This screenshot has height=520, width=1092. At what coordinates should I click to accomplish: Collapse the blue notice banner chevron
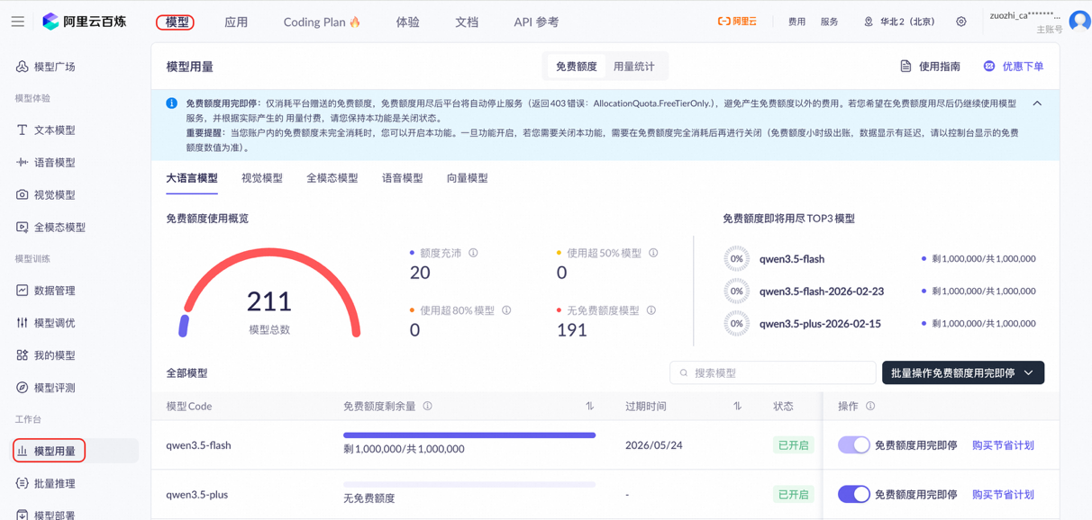(1037, 103)
